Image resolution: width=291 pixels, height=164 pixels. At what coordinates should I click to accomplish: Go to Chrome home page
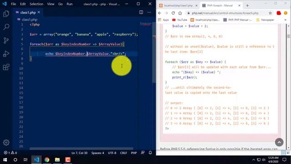180,13
